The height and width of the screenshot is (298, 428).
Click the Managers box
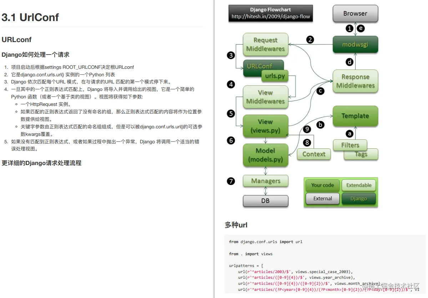pos(265,181)
